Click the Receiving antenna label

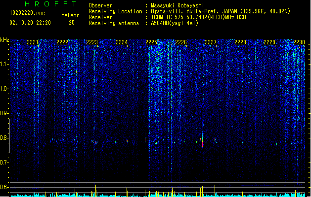tap(114, 23)
